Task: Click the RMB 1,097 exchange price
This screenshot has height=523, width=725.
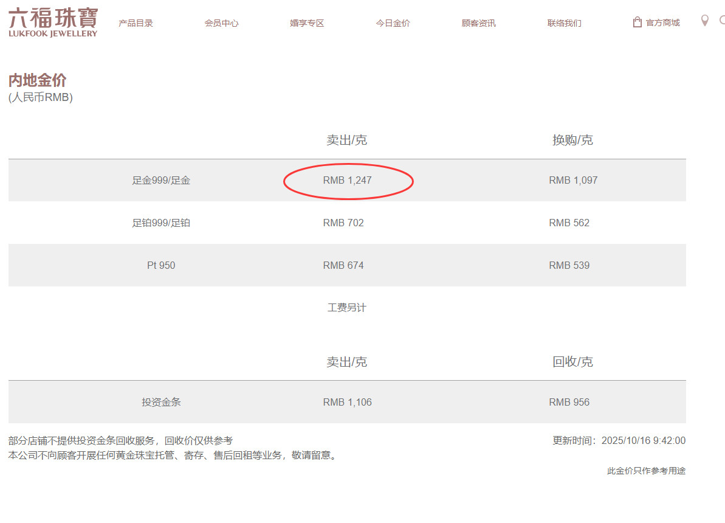Action: pyautogui.click(x=573, y=181)
